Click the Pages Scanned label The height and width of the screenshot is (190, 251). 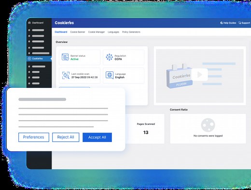click(146, 124)
